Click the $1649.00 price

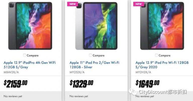point(148,83)
